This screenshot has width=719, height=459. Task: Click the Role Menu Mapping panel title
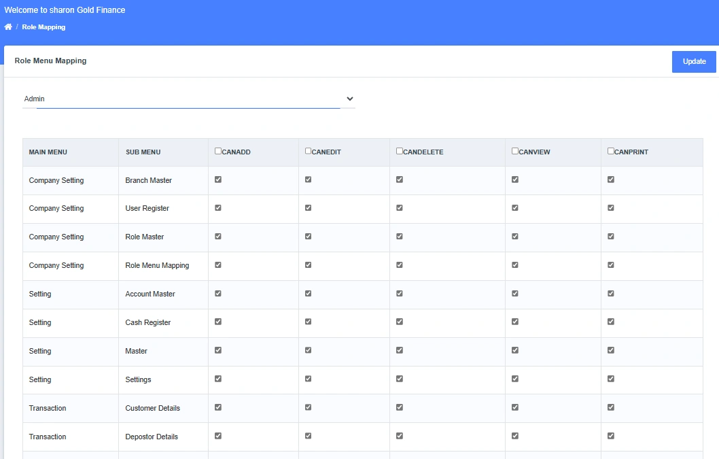50,61
